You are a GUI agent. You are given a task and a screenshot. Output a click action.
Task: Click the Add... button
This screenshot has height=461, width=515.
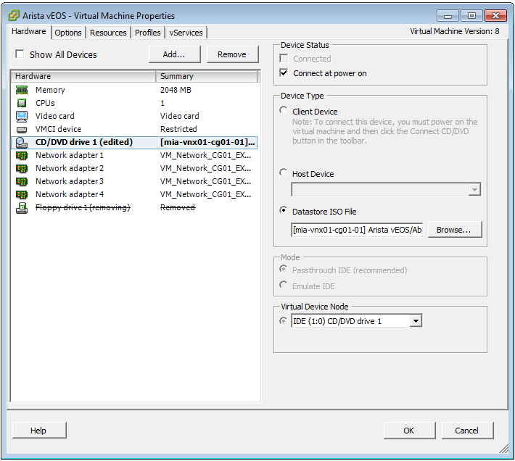(x=174, y=54)
